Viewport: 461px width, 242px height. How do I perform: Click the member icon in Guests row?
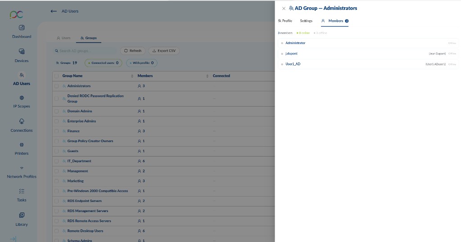click(140, 151)
